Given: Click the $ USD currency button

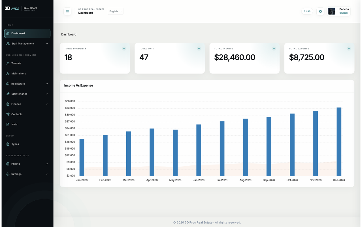Looking at the screenshot, I should pyautogui.click(x=307, y=11).
